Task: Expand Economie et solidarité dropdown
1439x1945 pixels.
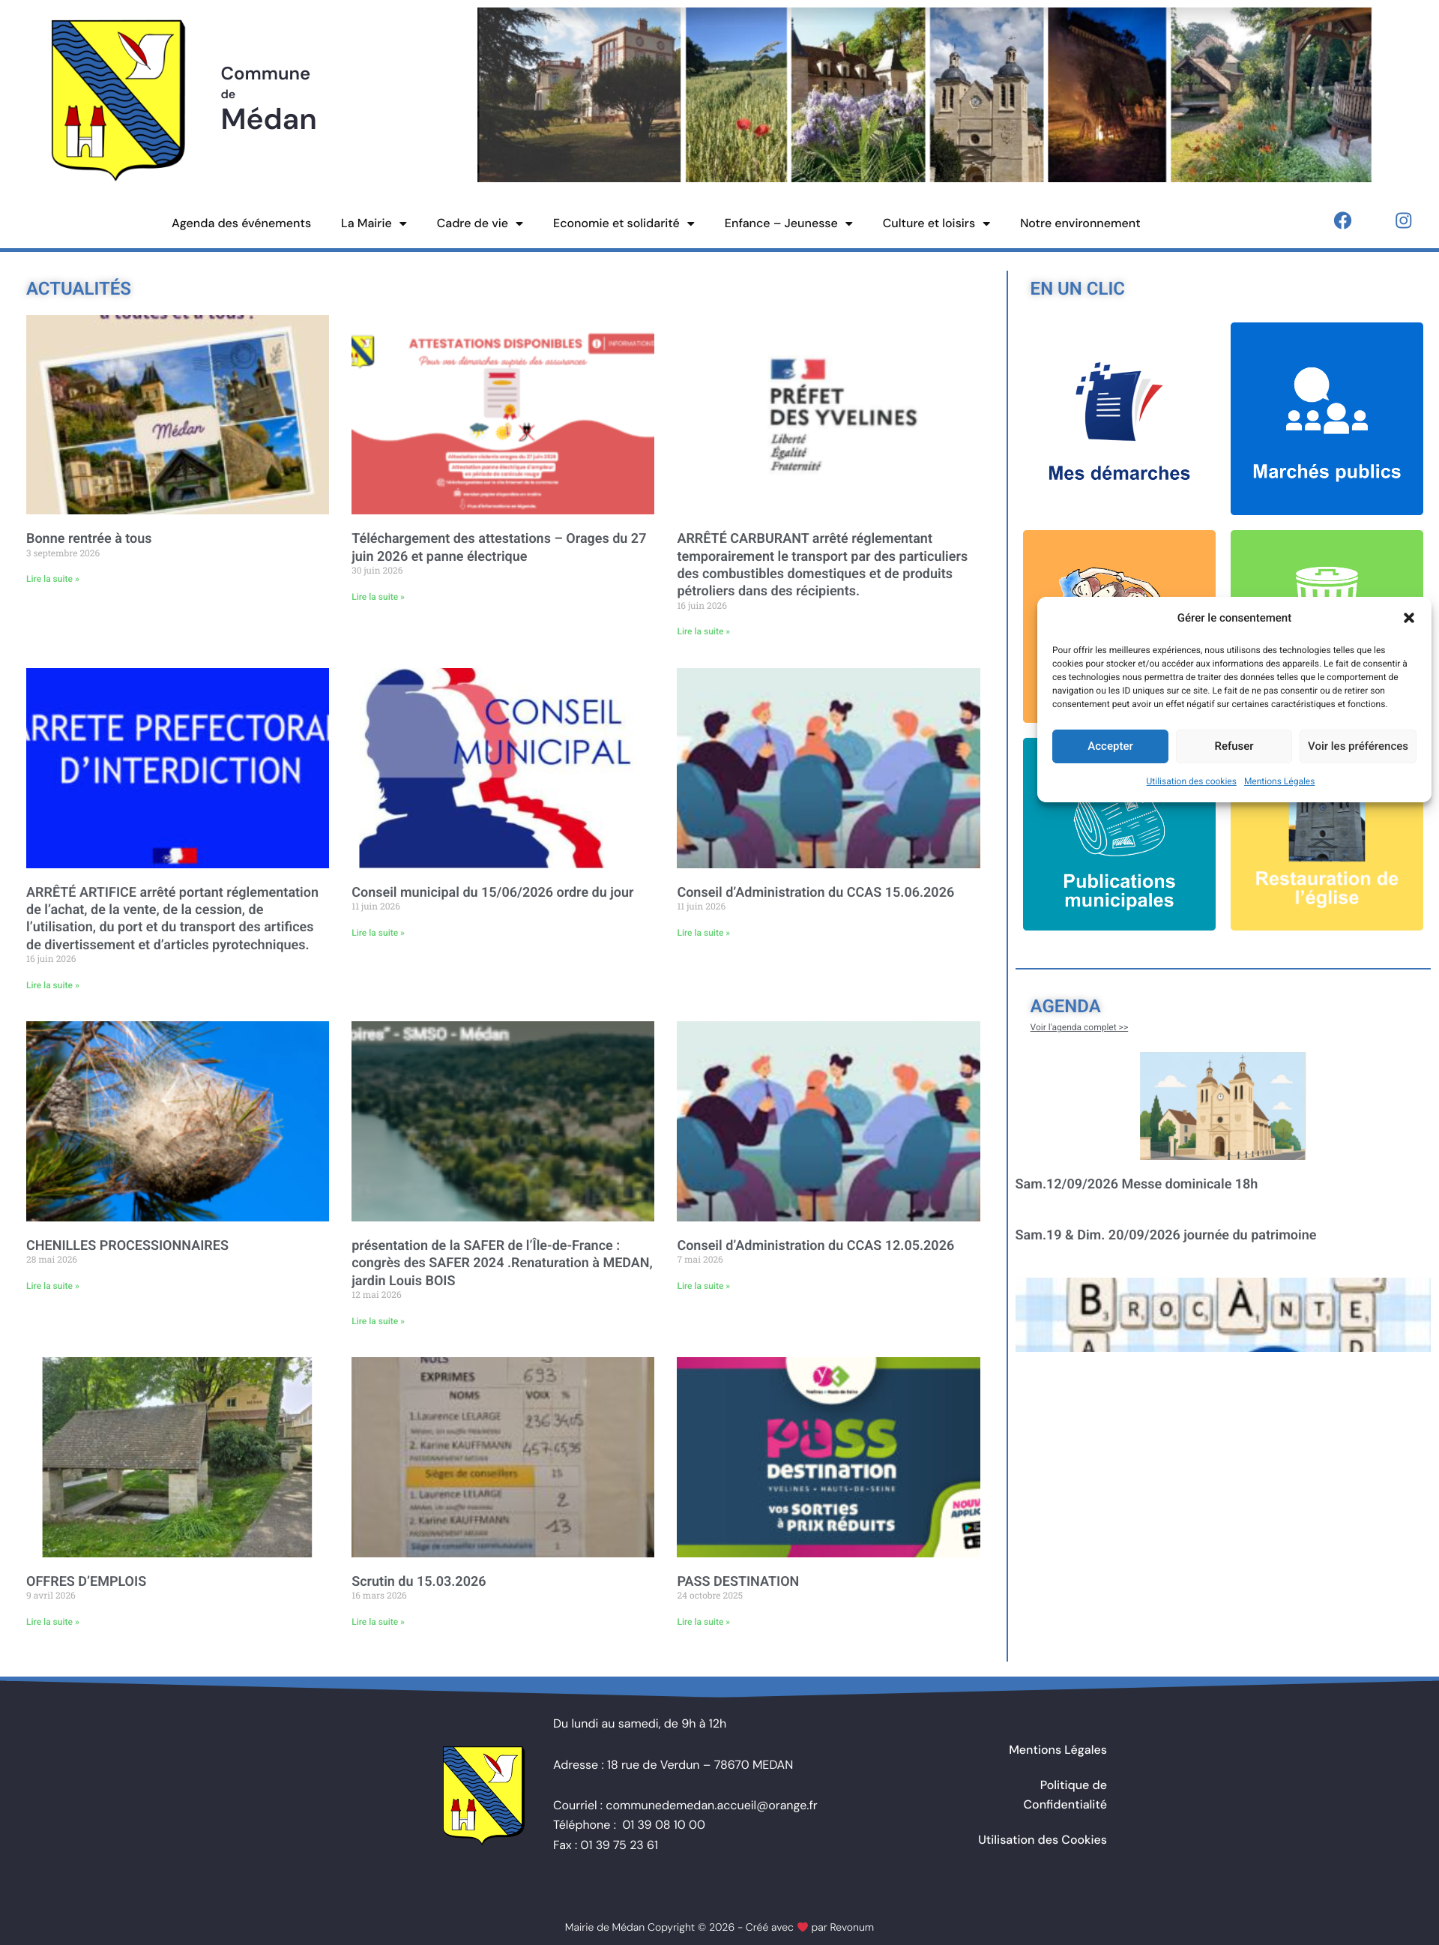Action: pos(624,223)
